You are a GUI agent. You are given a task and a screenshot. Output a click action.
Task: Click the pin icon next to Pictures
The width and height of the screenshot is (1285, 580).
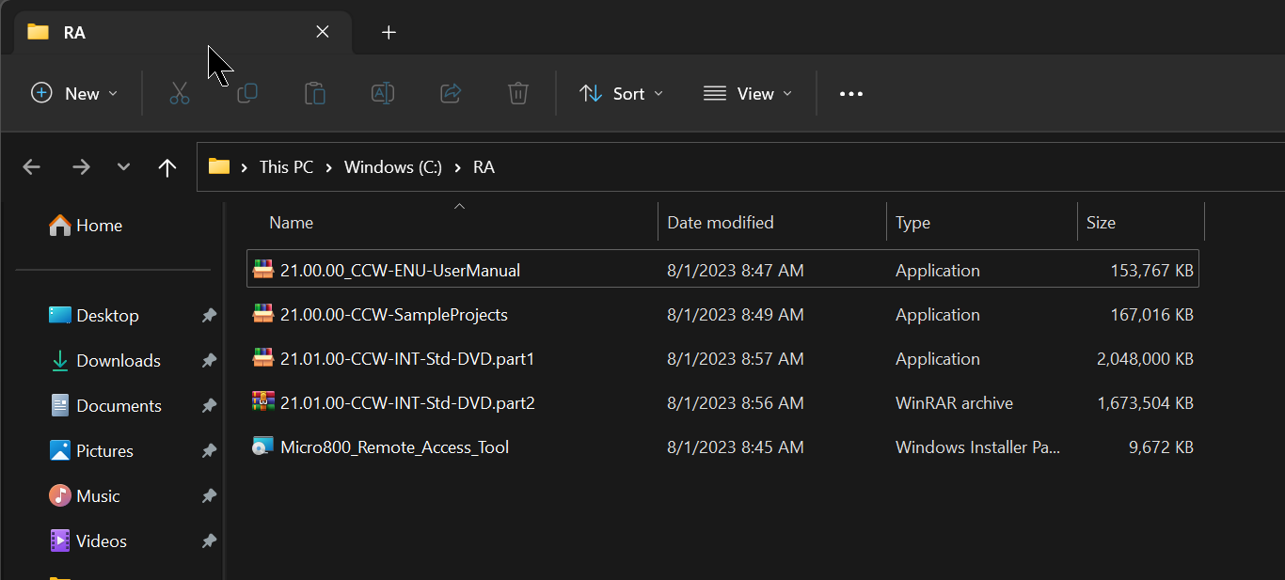pos(209,451)
